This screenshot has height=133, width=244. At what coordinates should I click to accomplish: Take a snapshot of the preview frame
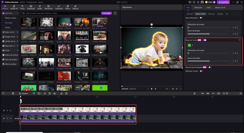(173, 89)
